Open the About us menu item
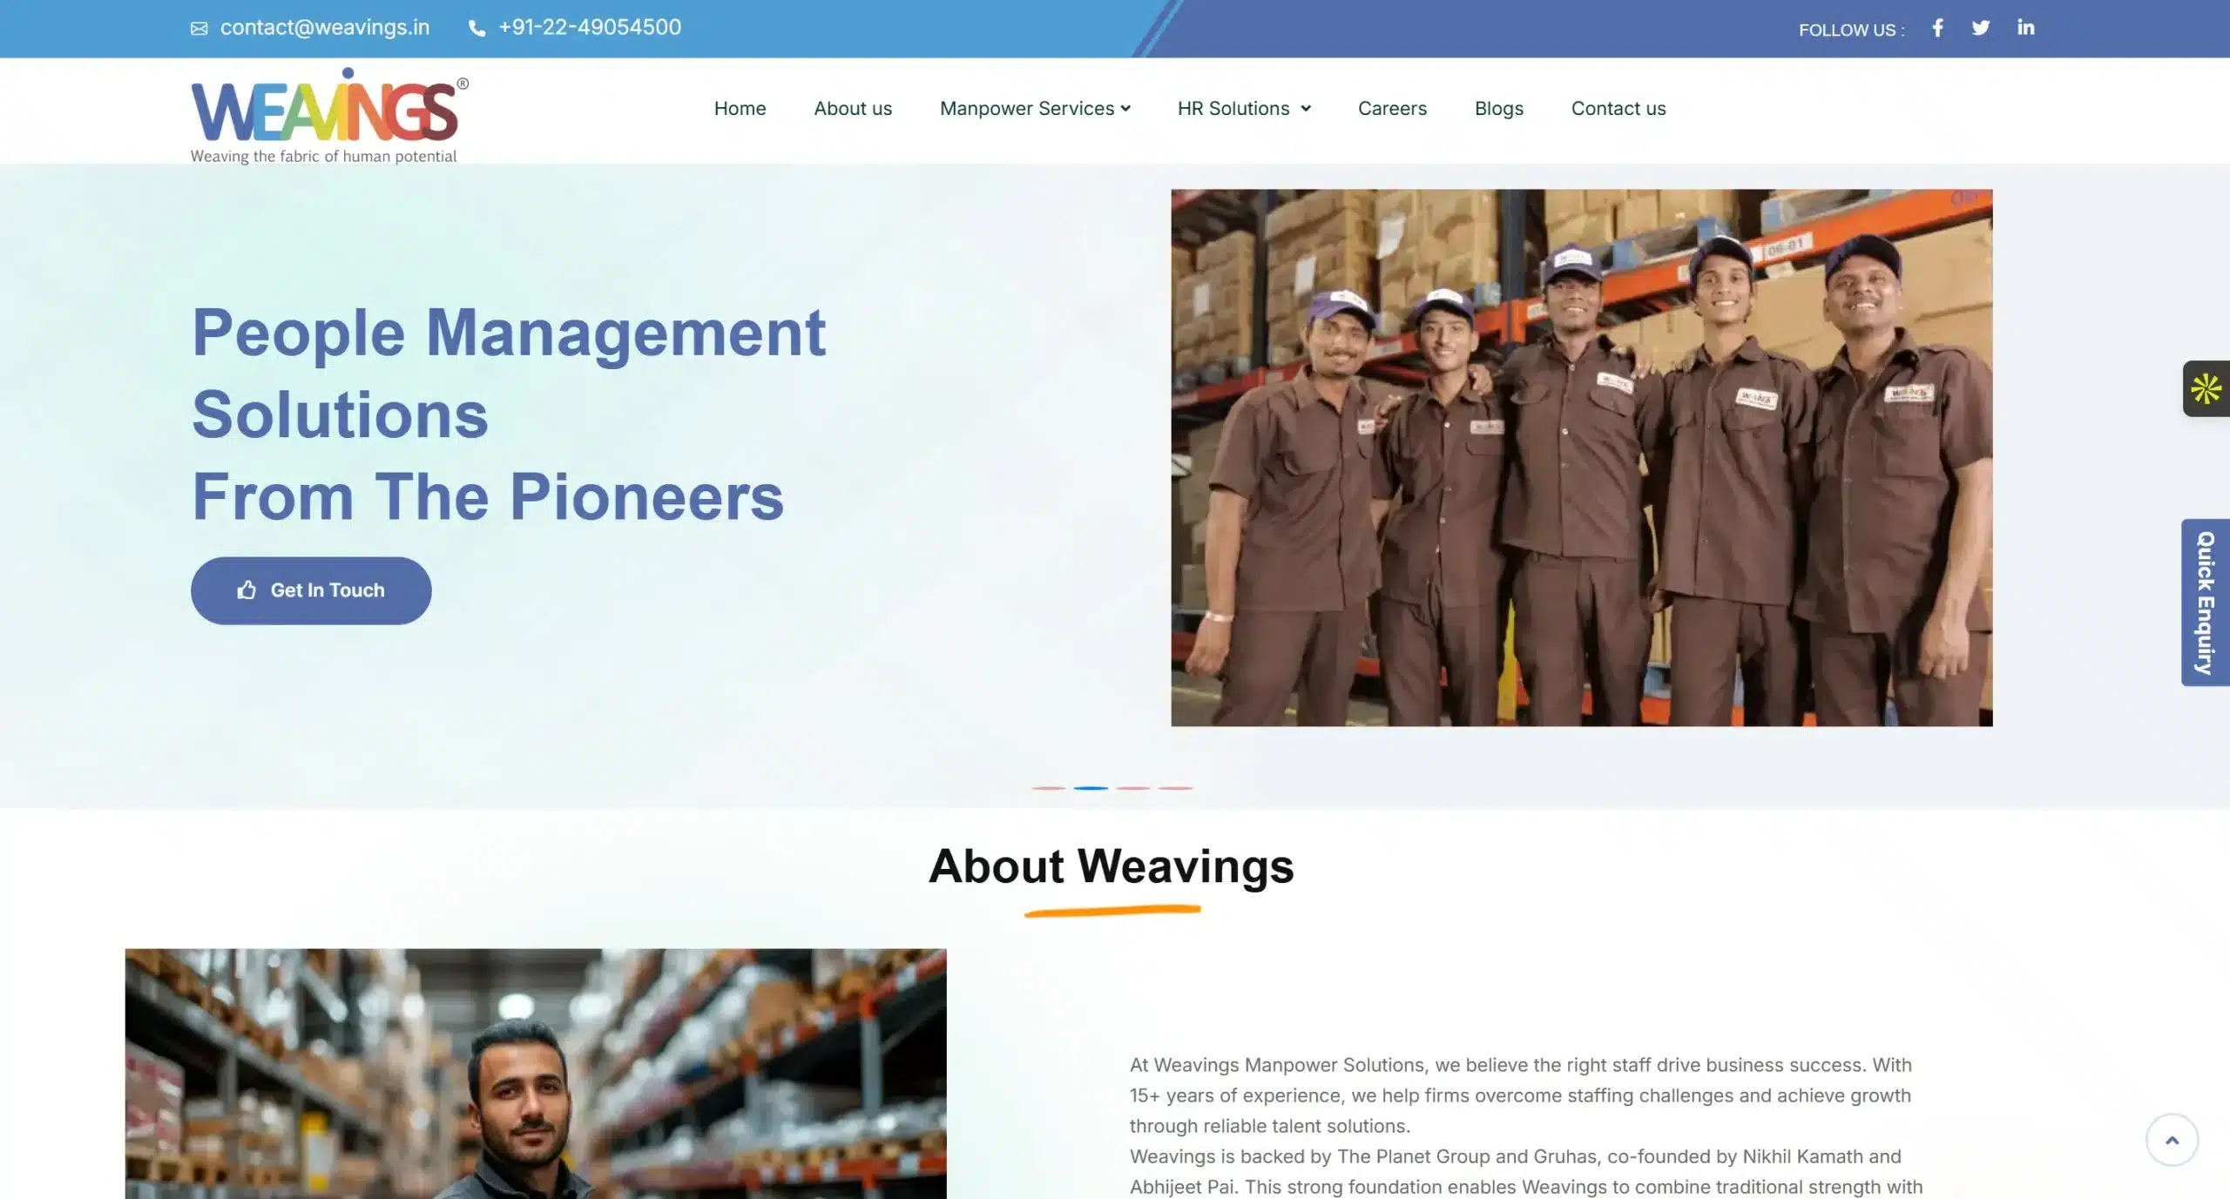 pos(853,108)
